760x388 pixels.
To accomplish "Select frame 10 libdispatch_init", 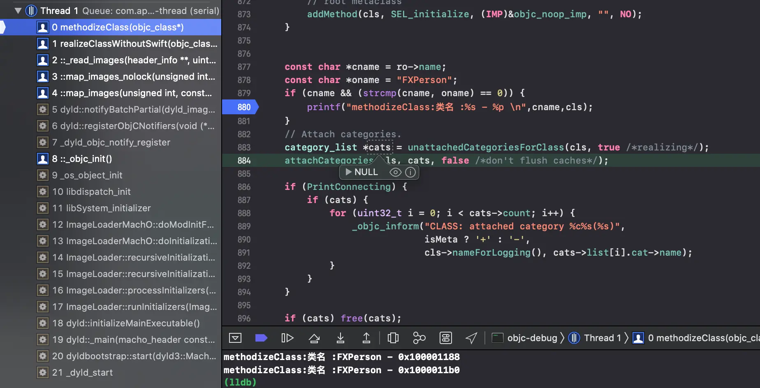I will click(x=111, y=192).
